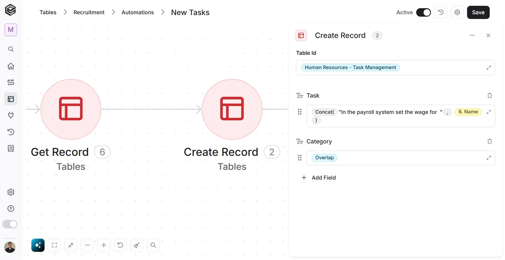
Task: Open the Create Record panel more options
Action: (472, 35)
